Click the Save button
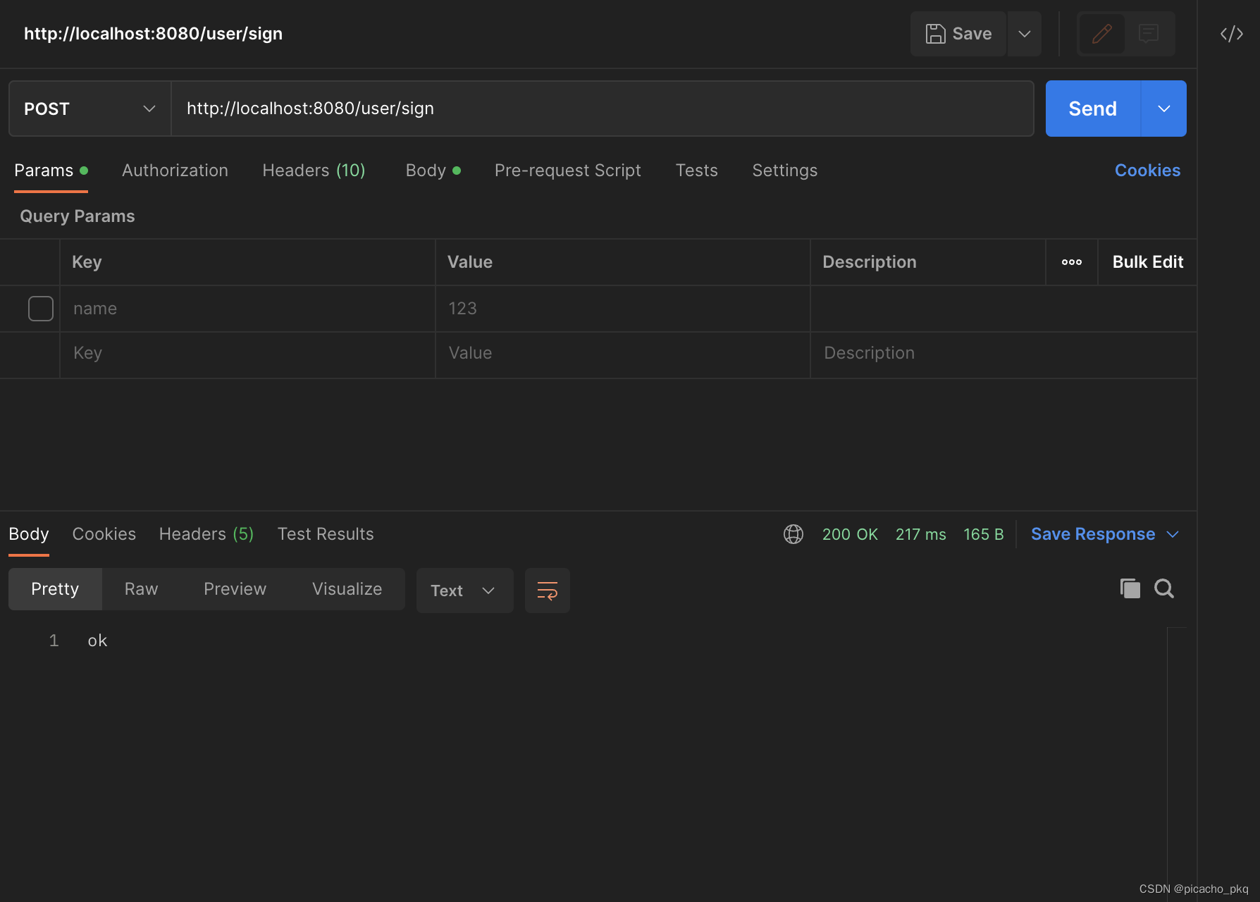The height and width of the screenshot is (902, 1260). coord(958,34)
